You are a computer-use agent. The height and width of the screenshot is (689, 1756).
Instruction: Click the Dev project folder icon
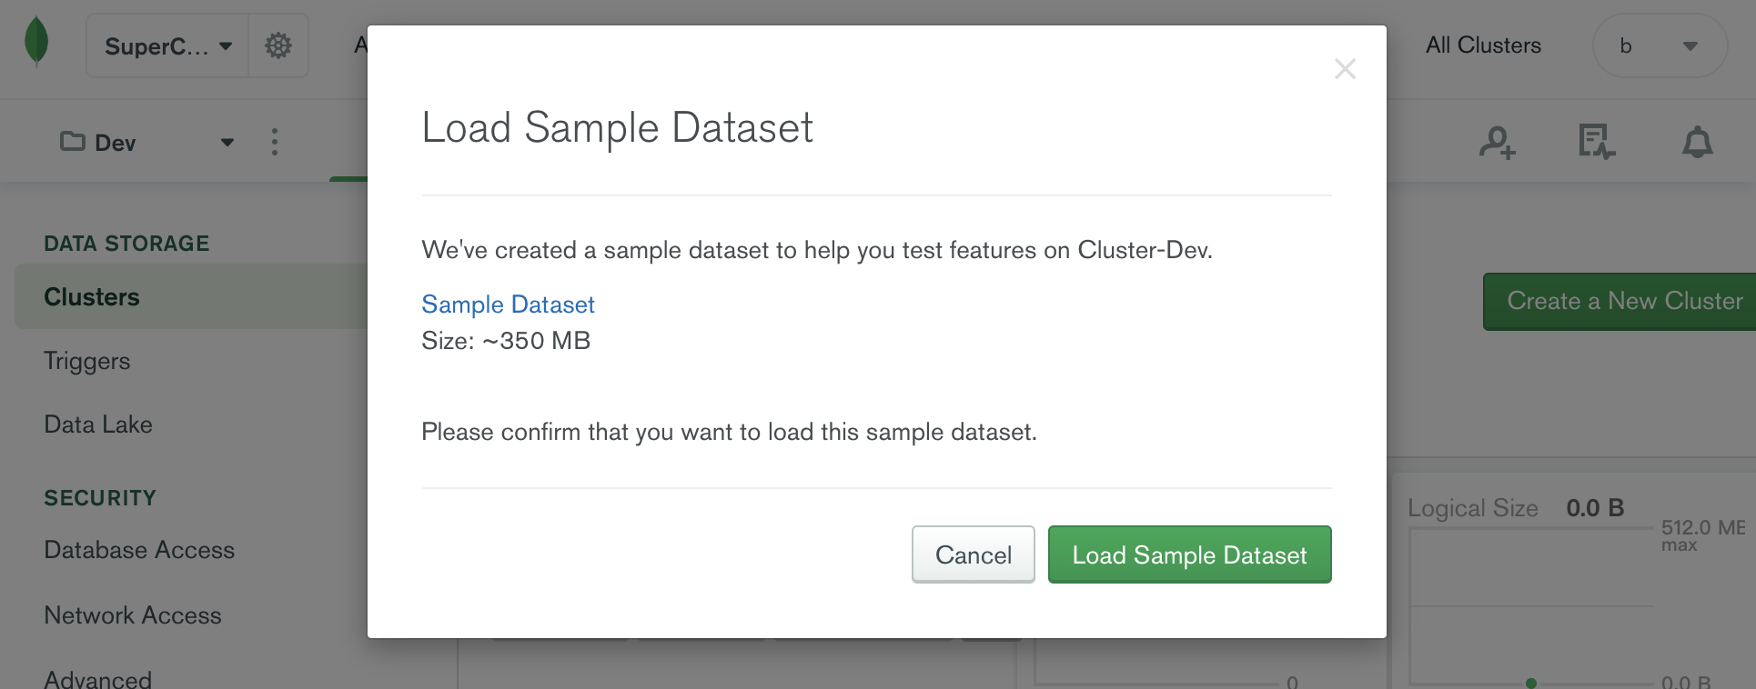click(x=72, y=142)
